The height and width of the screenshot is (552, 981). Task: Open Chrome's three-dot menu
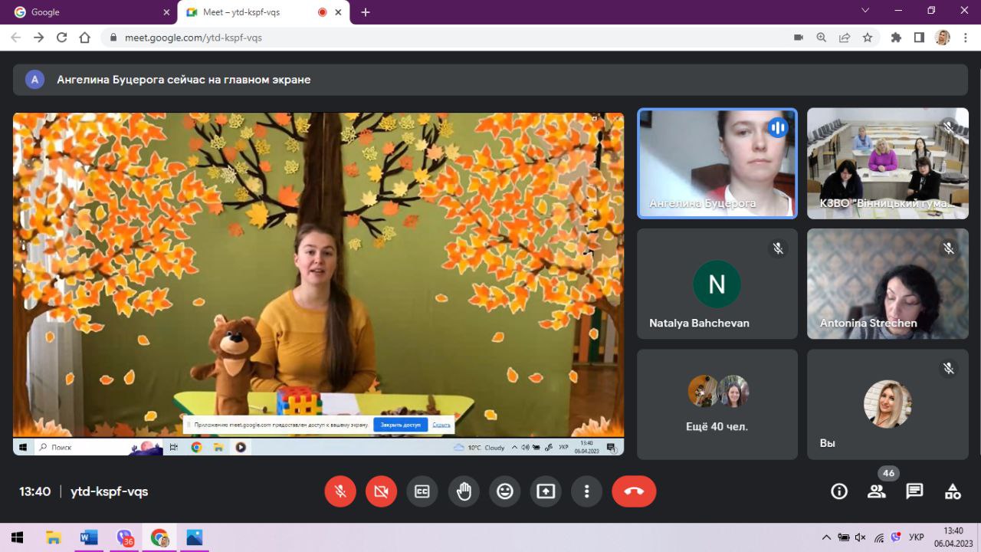point(966,38)
